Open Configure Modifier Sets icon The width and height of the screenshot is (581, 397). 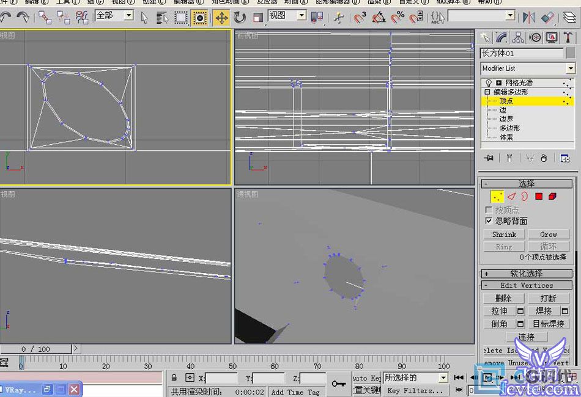(564, 158)
